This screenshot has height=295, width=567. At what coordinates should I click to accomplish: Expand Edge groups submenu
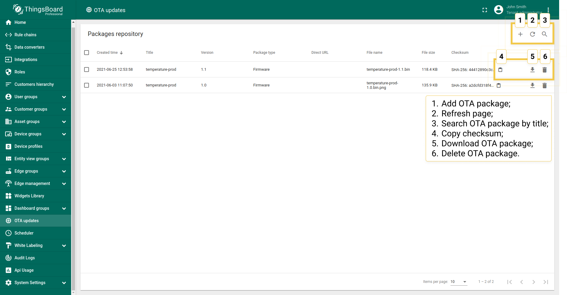click(x=64, y=171)
